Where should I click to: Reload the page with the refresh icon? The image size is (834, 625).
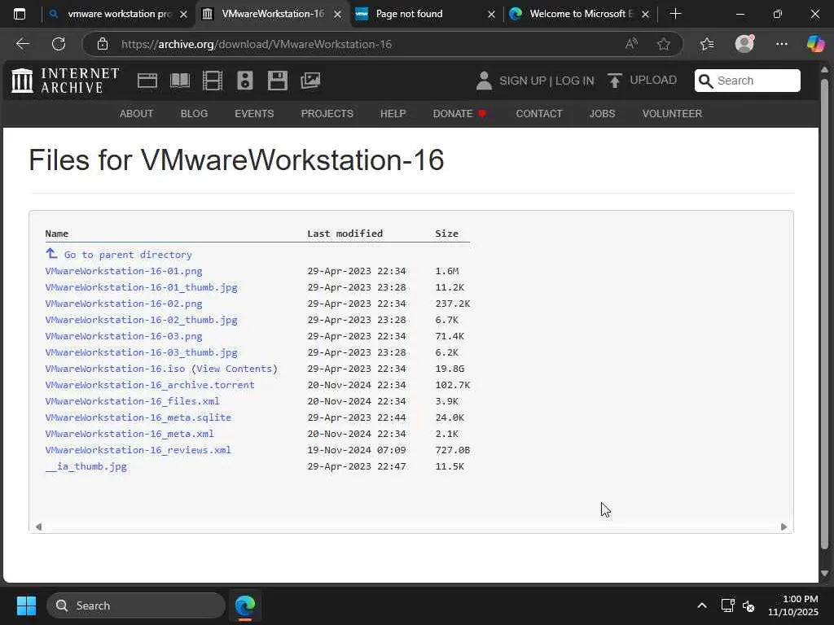coord(59,44)
